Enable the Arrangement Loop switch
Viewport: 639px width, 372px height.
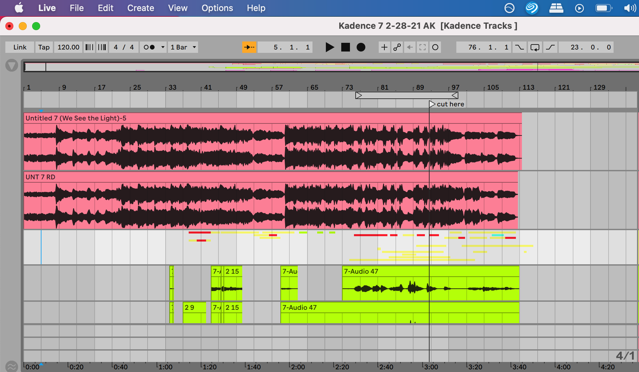[x=535, y=47]
